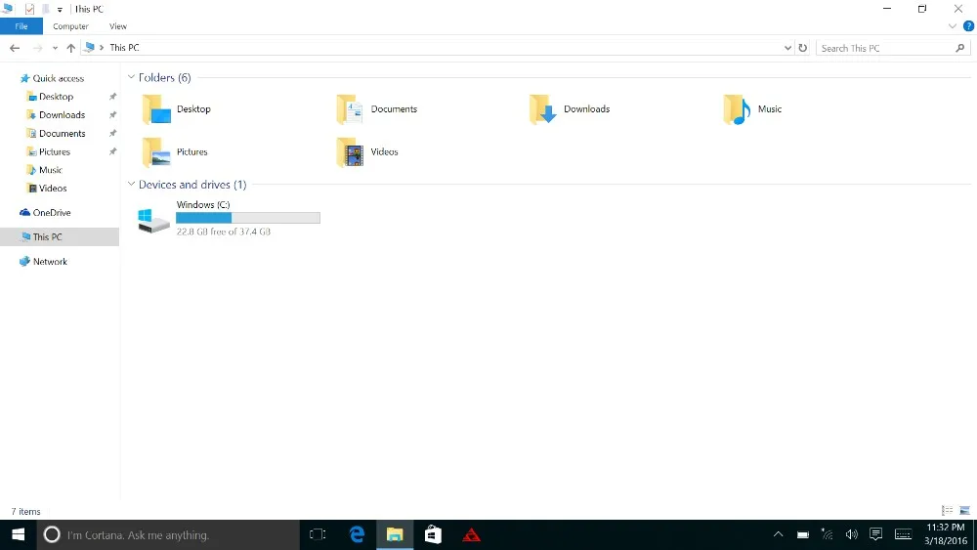The image size is (977, 550).
Task: Launch Microsoft Edge from taskbar
Action: click(x=357, y=535)
